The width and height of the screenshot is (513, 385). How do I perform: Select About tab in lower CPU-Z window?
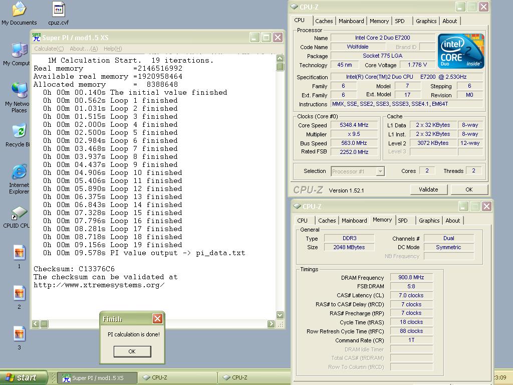click(x=453, y=221)
